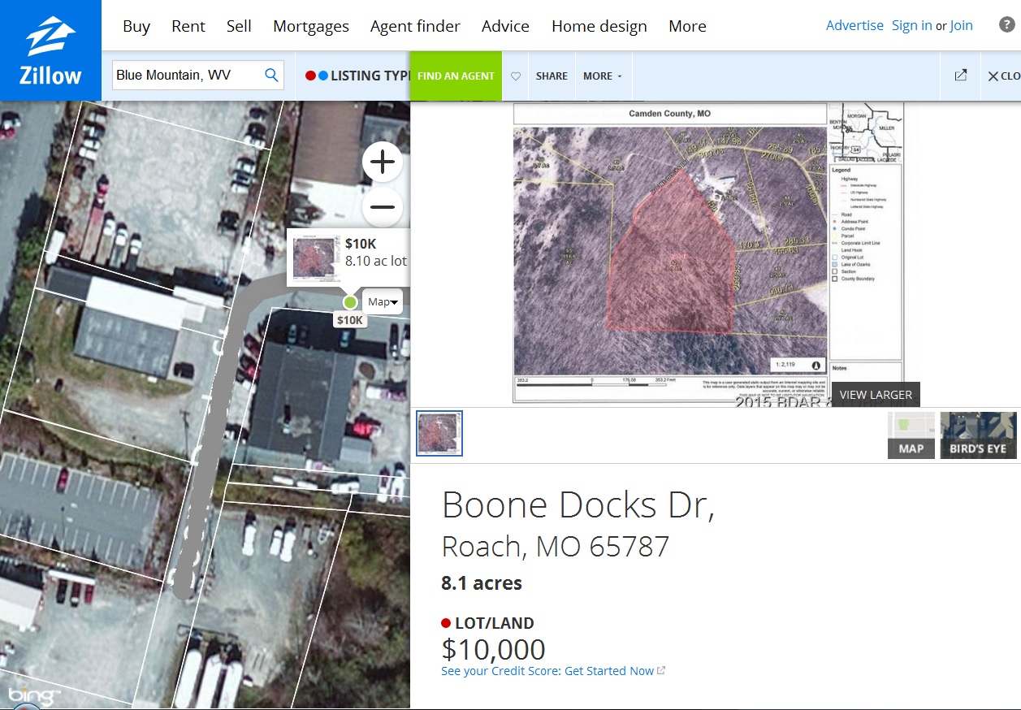Click View Larger on the photo
The image size is (1021, 710).
[875, 395]
